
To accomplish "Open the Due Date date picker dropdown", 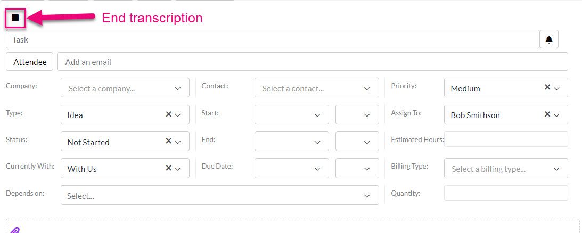I will (292, 168).
